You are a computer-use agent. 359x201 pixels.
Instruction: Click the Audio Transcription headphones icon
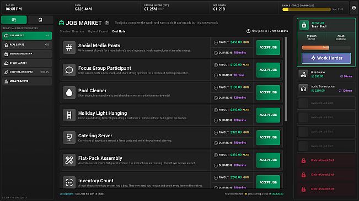(303, 88)
